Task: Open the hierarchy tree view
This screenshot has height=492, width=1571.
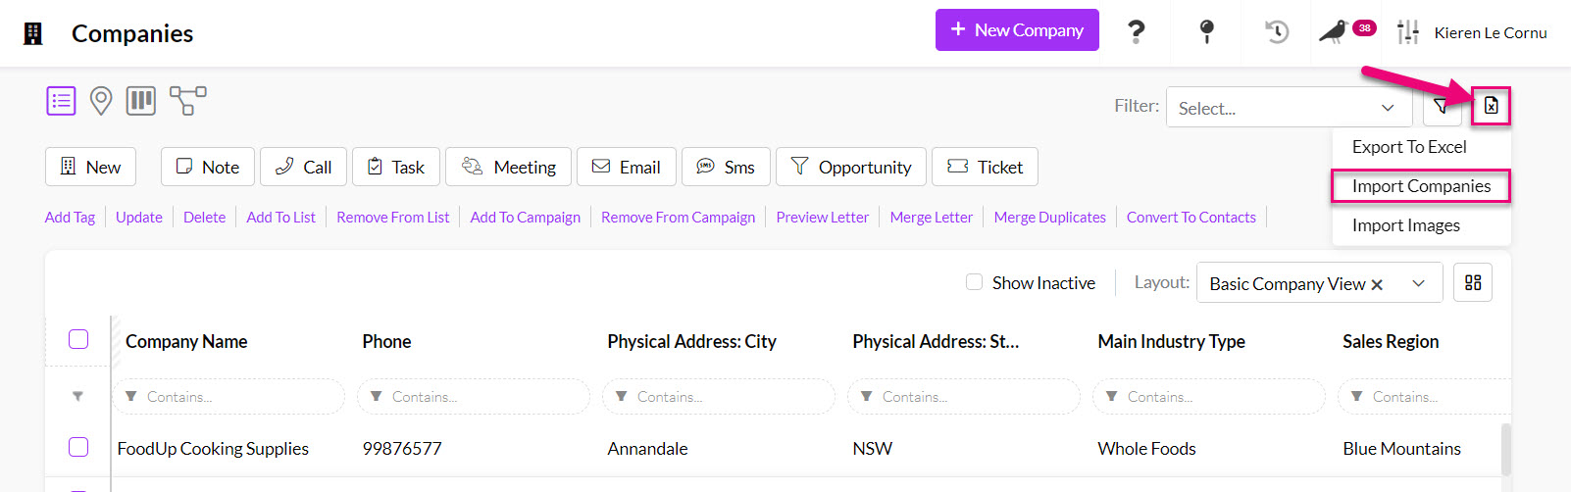Action: 187,100
